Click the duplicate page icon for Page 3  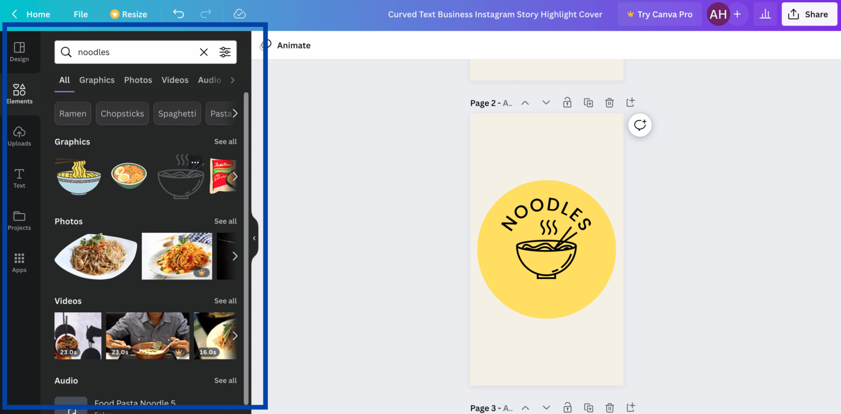[x=589, y=407]
